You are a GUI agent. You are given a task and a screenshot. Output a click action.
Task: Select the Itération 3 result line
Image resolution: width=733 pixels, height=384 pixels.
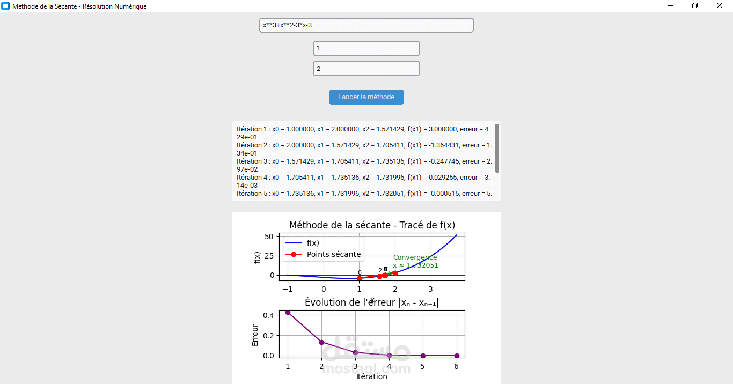point(364,165)
